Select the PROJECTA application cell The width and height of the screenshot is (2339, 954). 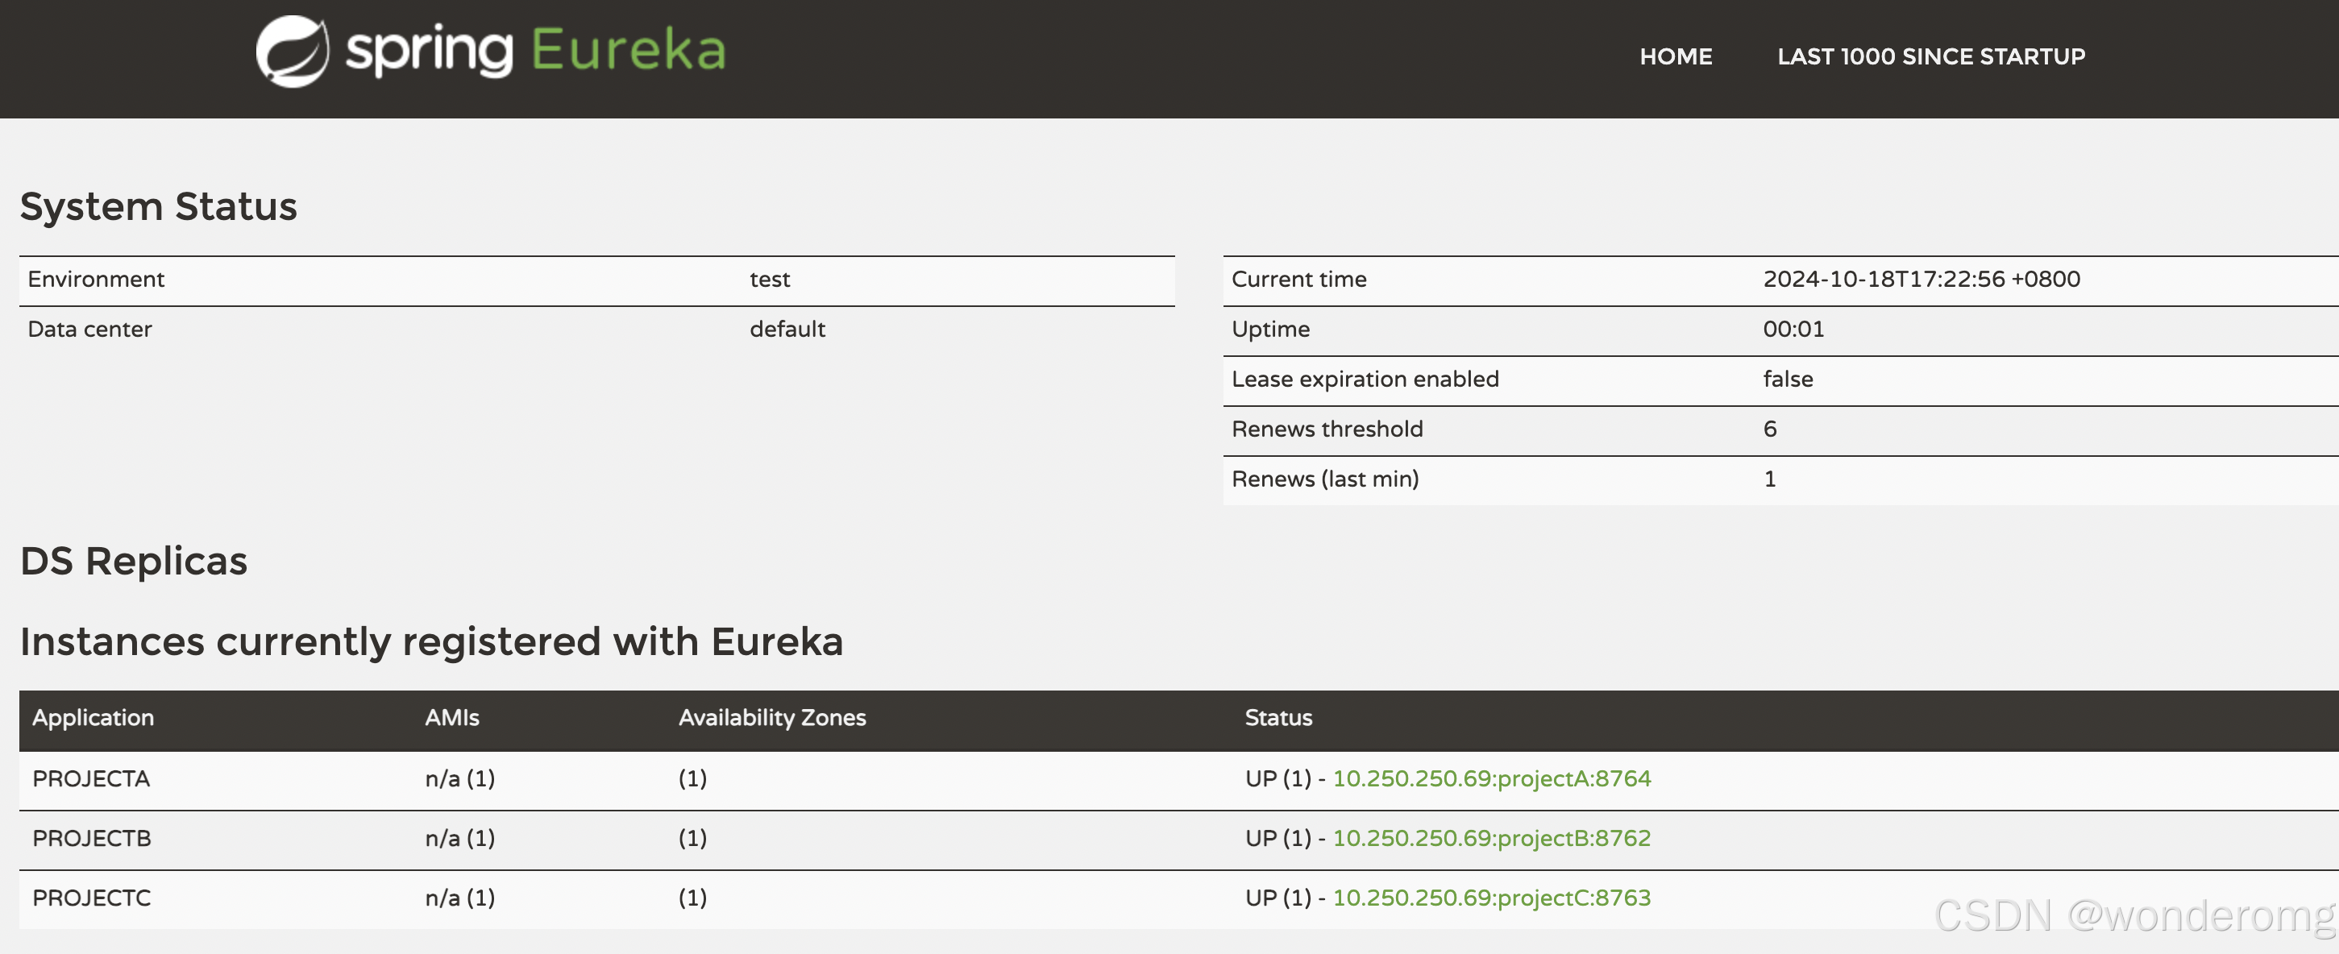click(x=91, y=779)
